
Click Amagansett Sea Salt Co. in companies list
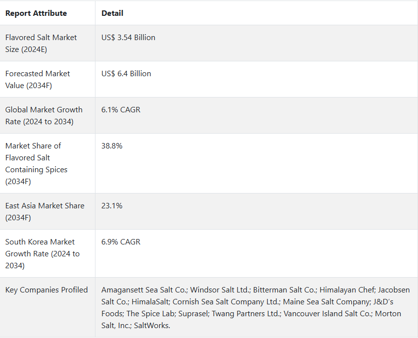[144, 290]
